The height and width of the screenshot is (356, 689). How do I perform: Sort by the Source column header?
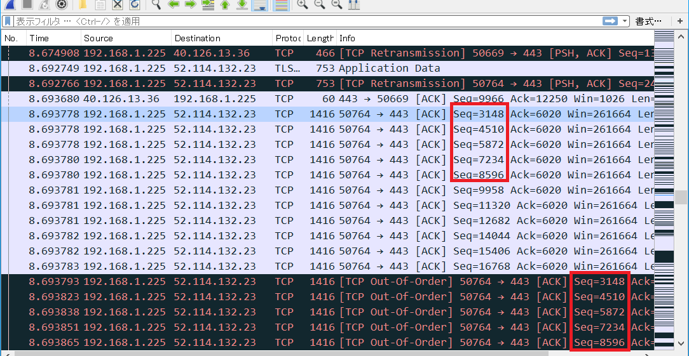126,38
